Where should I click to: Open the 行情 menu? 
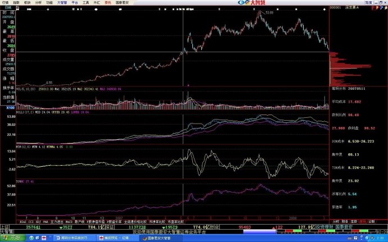tap(4, 2)
